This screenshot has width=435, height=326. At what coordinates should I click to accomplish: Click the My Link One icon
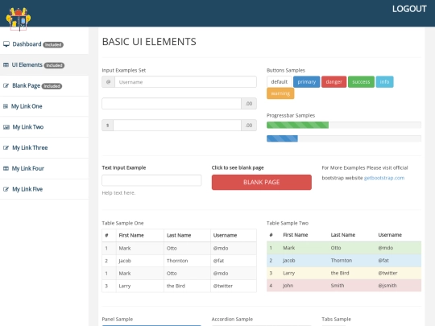tap(6, 106)
